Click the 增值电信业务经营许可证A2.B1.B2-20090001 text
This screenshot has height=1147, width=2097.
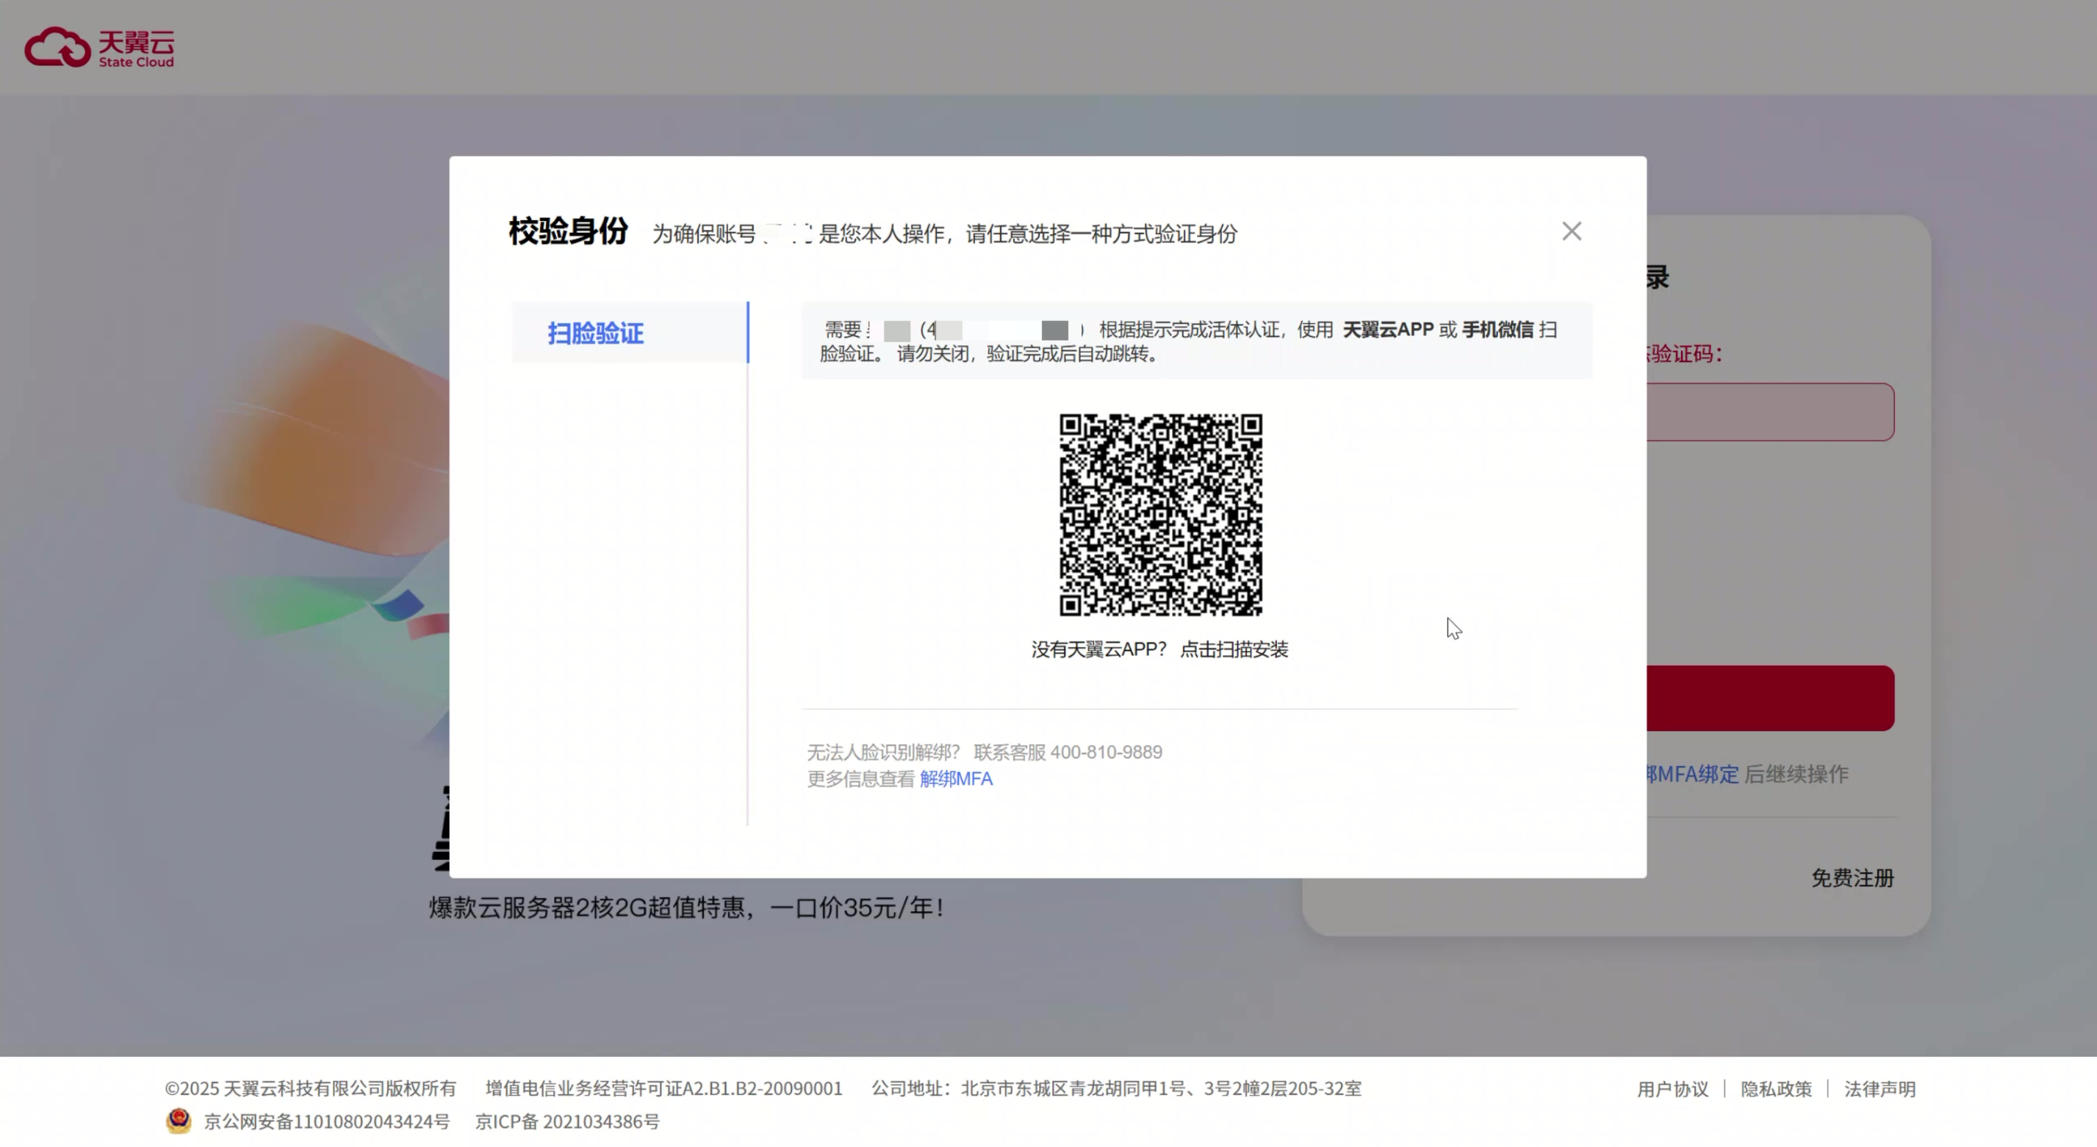coord(663,1088)
